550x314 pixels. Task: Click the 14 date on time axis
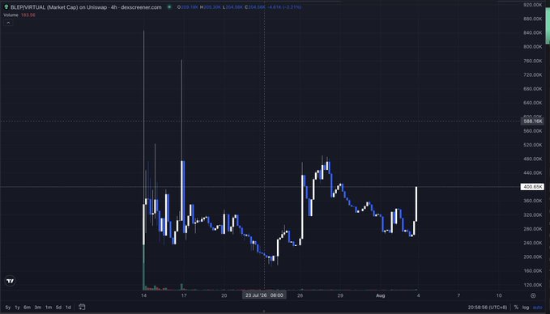[x=144, y=295]
